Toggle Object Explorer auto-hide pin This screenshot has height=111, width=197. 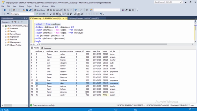tap(24, 18)
